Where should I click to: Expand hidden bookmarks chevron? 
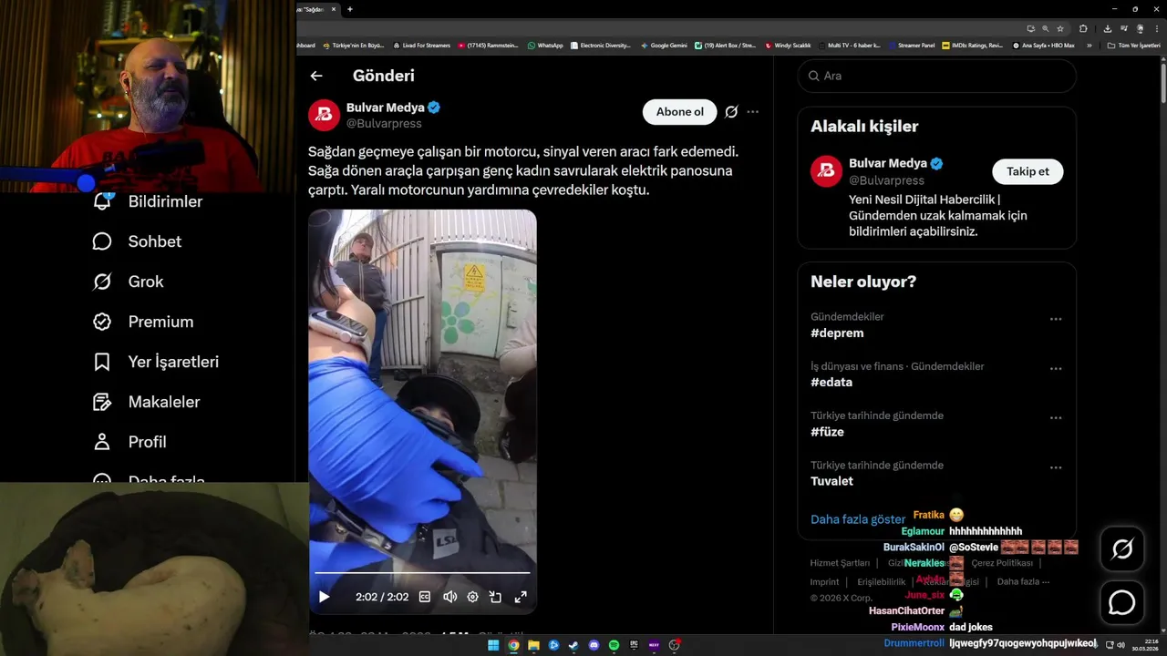1089,45
